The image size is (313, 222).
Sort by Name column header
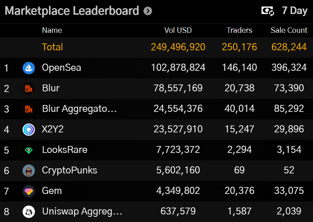click(52, 30)
